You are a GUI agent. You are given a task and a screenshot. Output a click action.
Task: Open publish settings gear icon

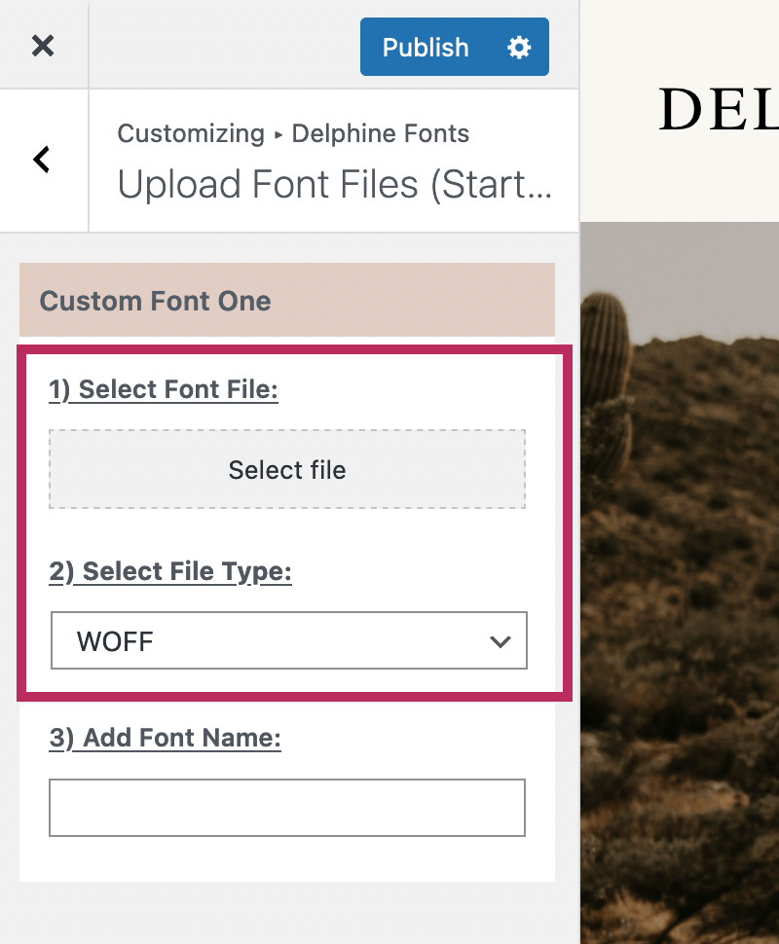519,47
